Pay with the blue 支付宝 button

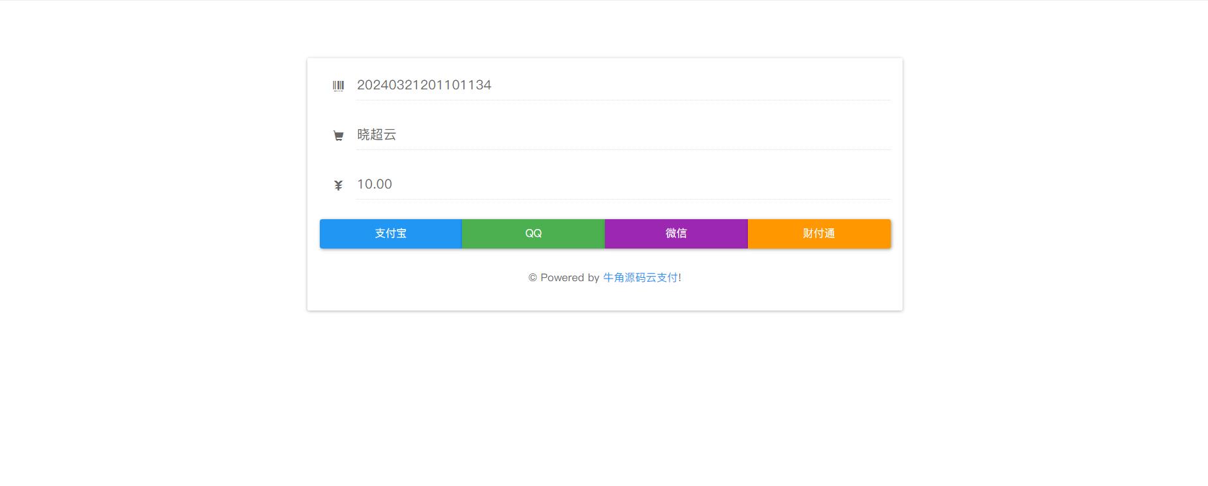tap(391, 234)
